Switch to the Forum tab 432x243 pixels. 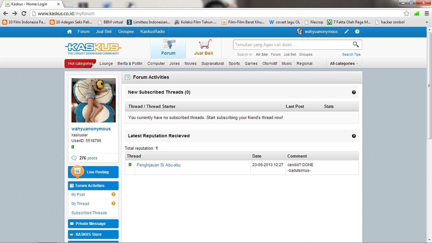coord(168,48)
